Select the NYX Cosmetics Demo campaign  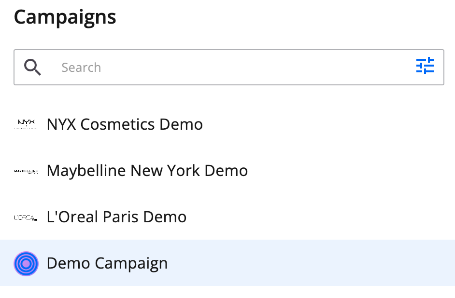tap(227, 124)
